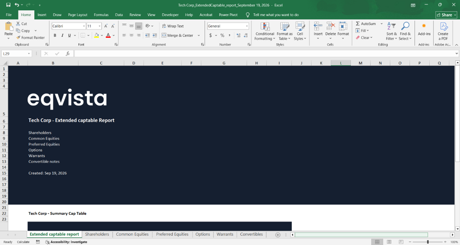
Task: Apply the red font color A
Action: 108,35
